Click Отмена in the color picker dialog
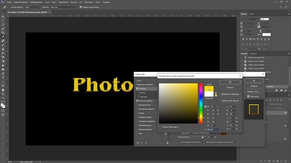The image size is (291, 163). tap(230, 87)
